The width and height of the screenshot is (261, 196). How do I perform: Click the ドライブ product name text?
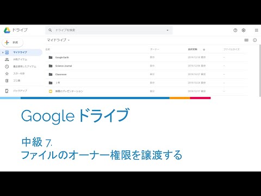(x=20, y=30)
